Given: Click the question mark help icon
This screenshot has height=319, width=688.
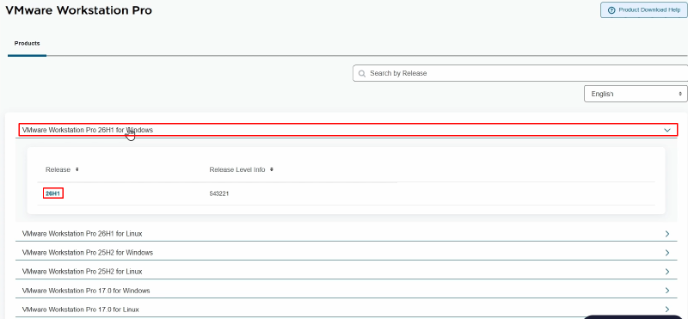Looking at the screenshot, I should point(611,10).
